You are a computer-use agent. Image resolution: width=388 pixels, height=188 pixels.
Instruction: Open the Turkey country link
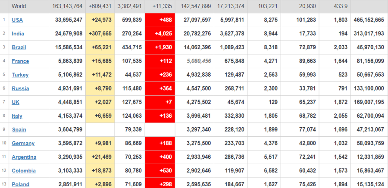20,75
